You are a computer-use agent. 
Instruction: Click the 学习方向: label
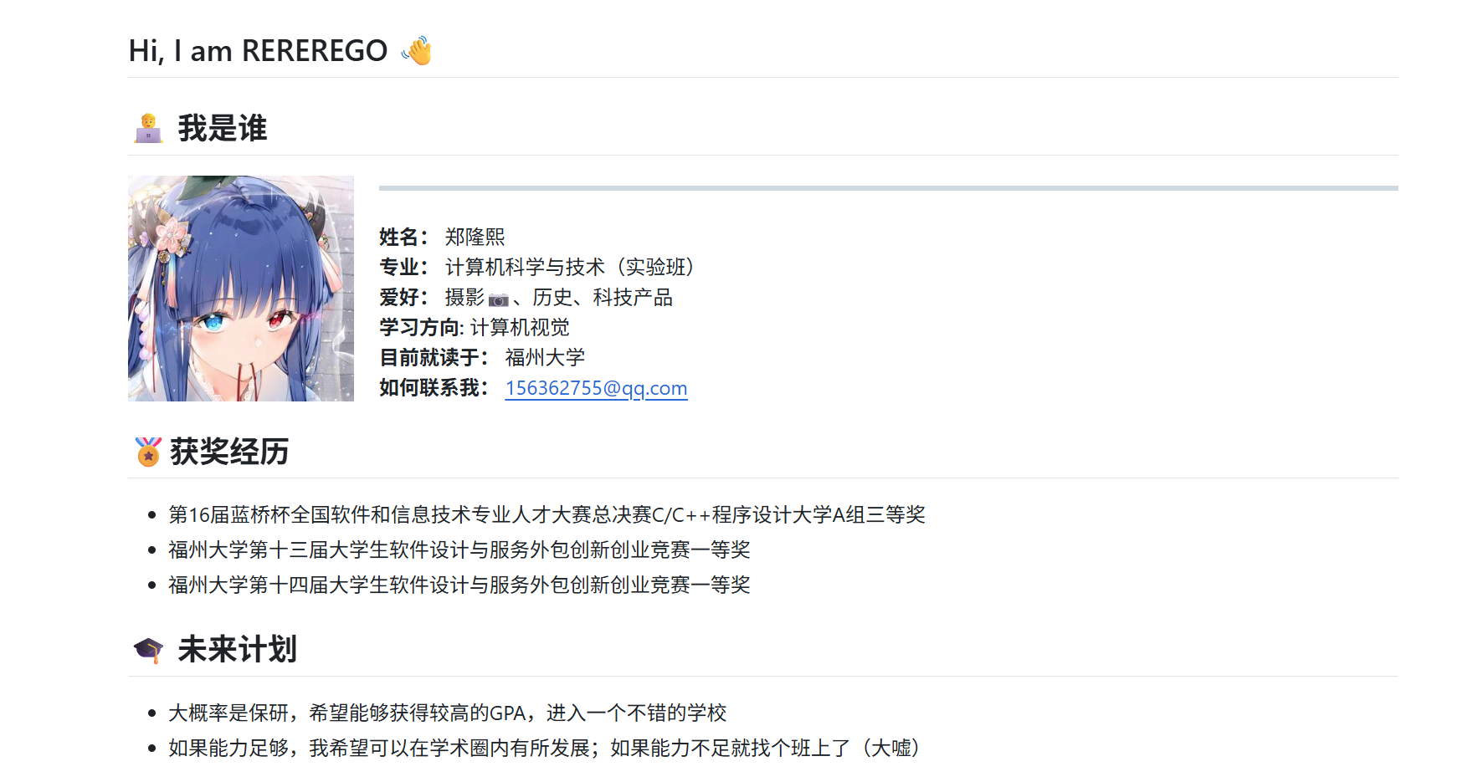point(422,328)
